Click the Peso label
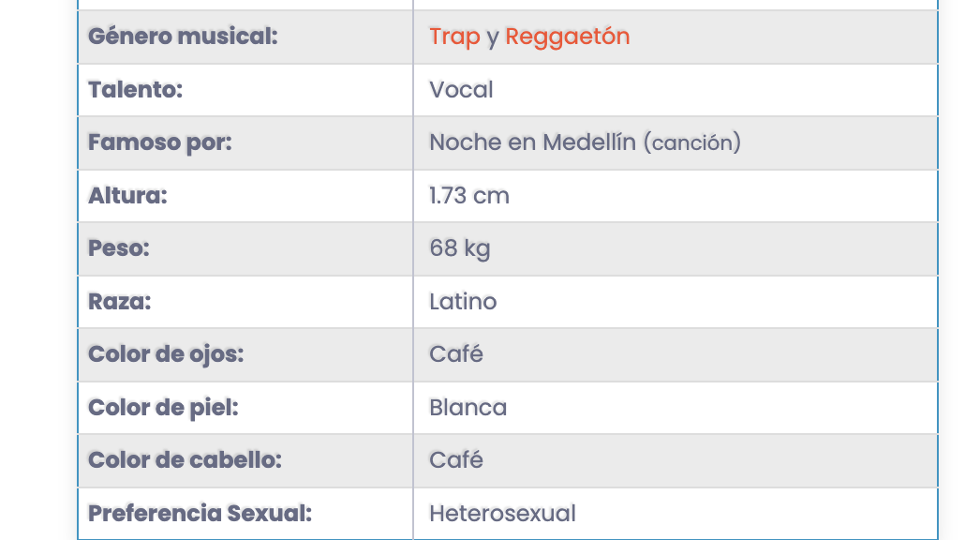 tap(119, 248)
